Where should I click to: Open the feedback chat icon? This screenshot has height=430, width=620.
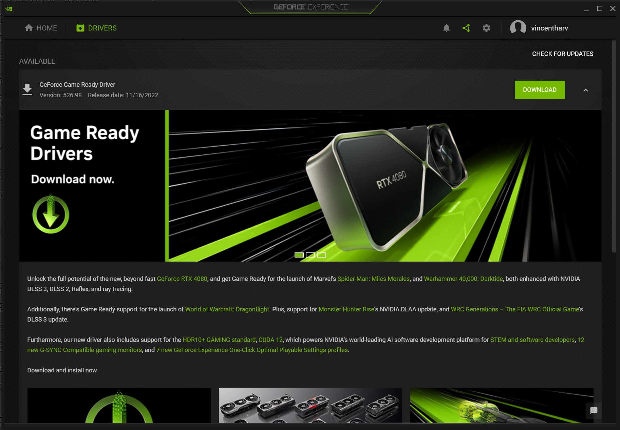point(594,411)
